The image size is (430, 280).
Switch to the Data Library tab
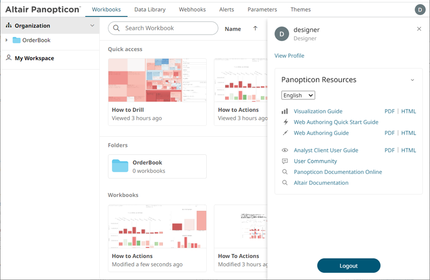(x=149, y=10)
